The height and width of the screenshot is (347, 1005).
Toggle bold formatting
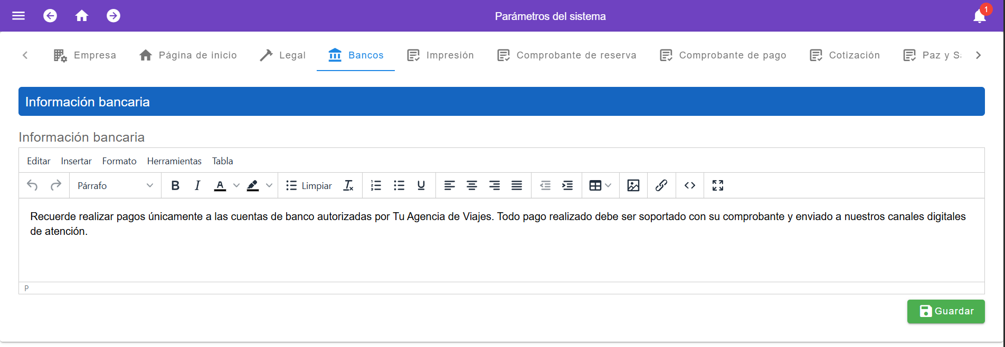[175, 185]
